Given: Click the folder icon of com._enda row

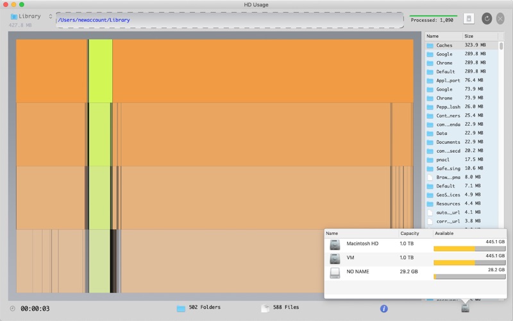Looking at the screenshot, I should coord(430,125).
